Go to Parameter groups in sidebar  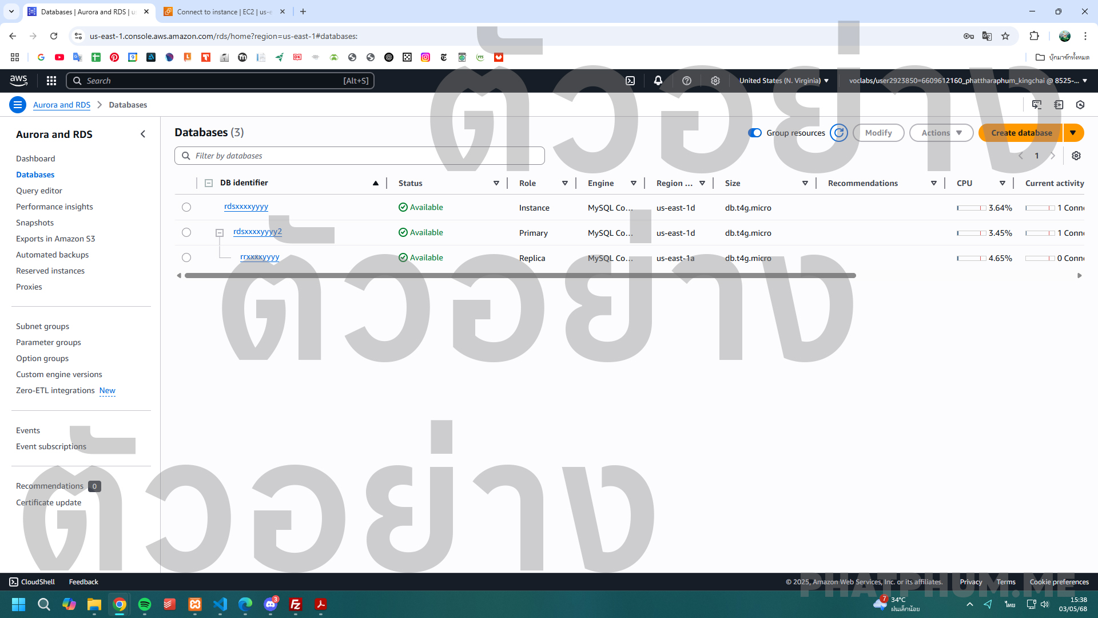[49, 342]
